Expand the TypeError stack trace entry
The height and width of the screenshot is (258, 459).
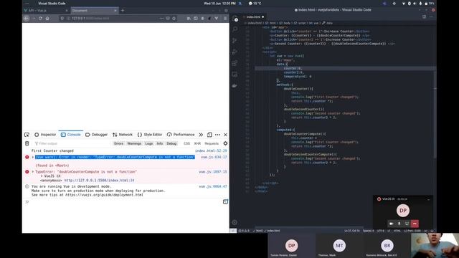coord(33,172)
